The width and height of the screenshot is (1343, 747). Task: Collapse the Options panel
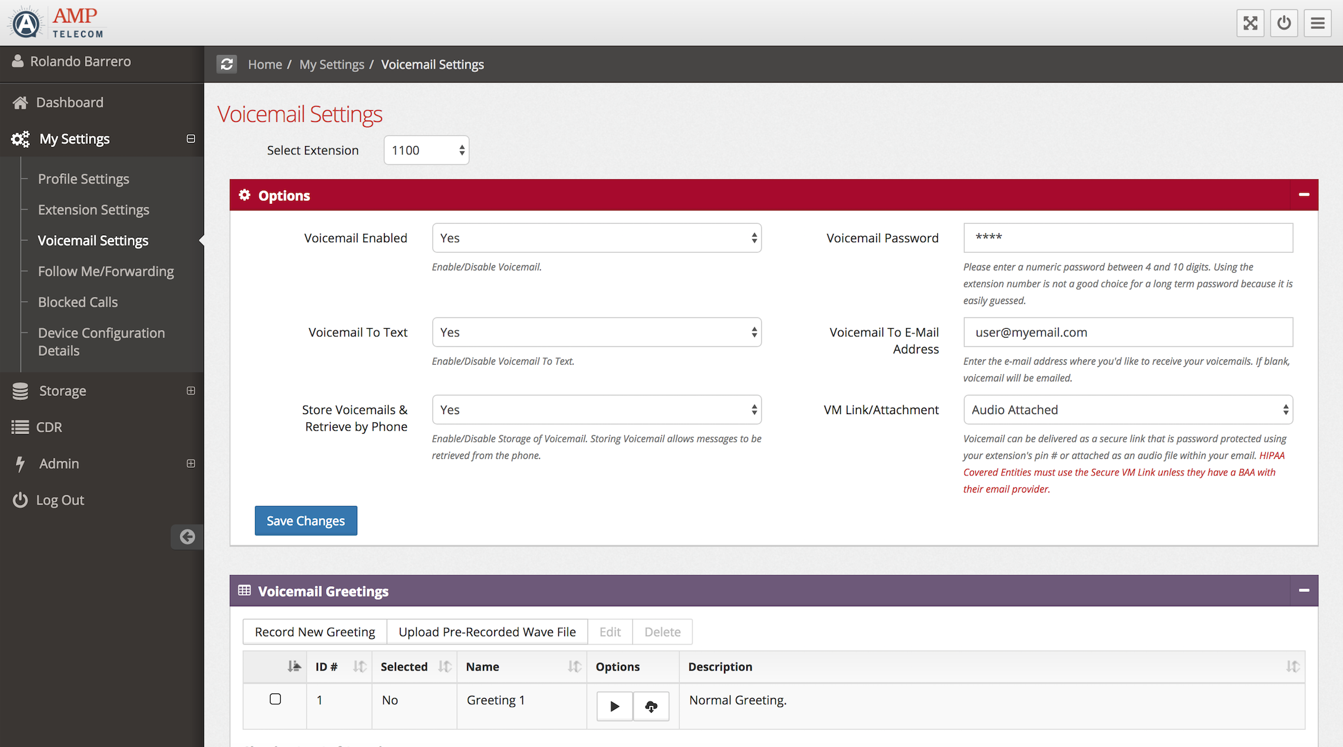coord(1303,194)
